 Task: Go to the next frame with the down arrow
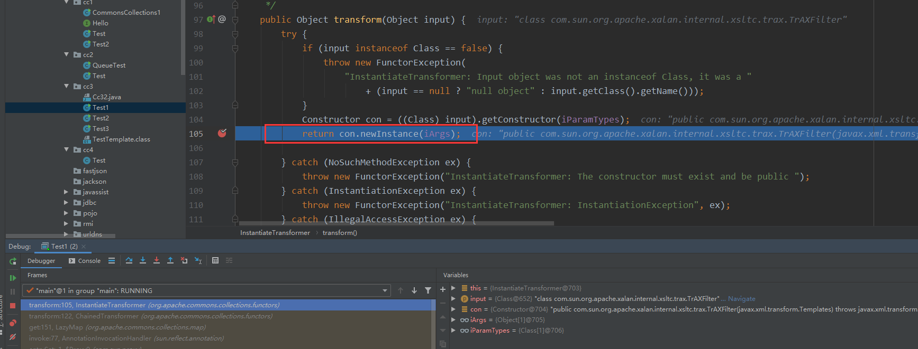[414, 290]
